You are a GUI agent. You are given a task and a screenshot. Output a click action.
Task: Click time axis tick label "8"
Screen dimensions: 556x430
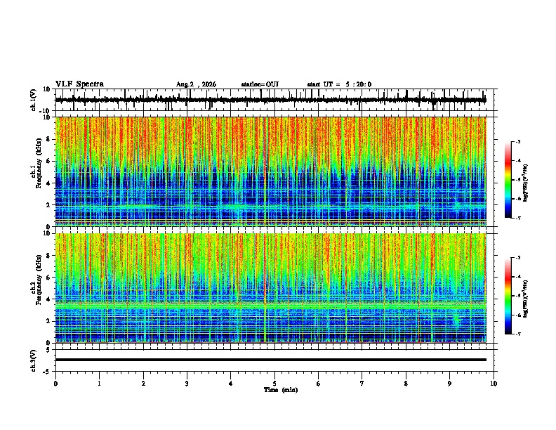406,384
